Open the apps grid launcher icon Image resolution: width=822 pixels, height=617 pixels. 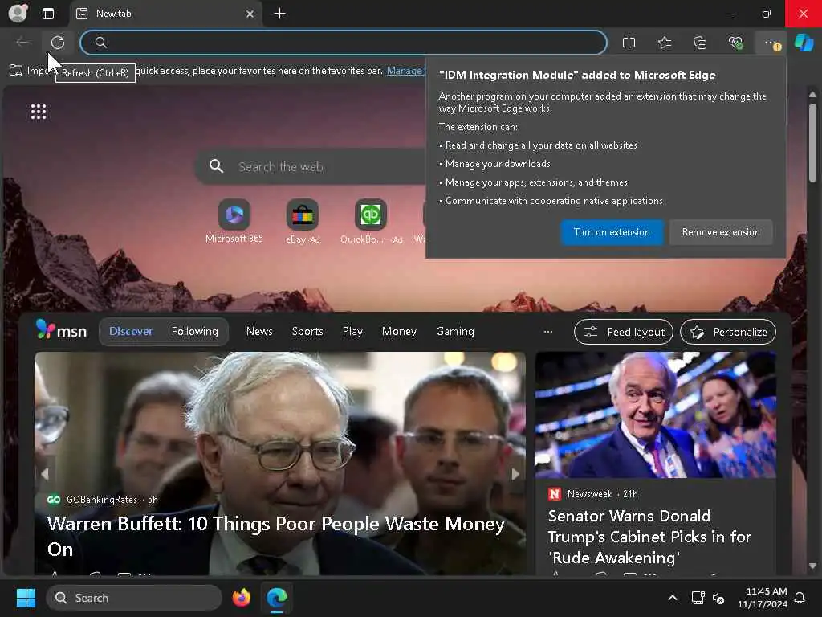[39, 111]
